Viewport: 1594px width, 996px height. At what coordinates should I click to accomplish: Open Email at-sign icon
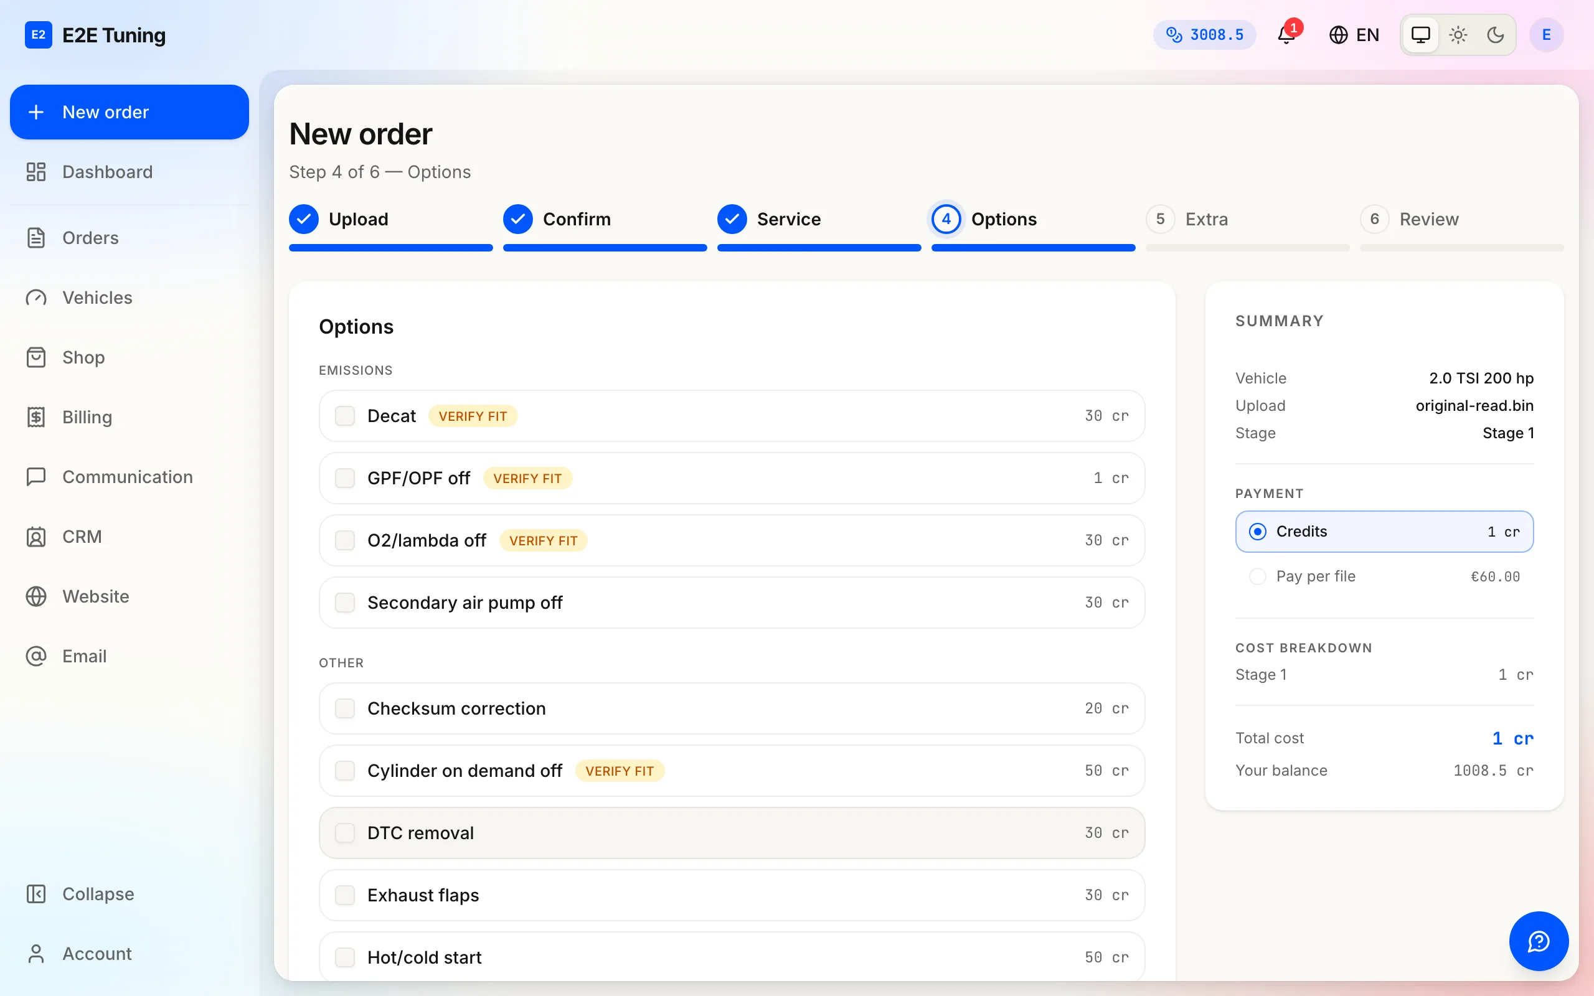(x=36, y=656)
